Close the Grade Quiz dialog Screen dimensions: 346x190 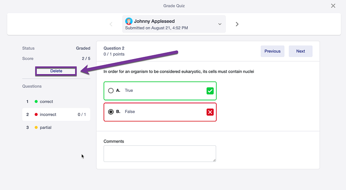(x=333, y=6)
